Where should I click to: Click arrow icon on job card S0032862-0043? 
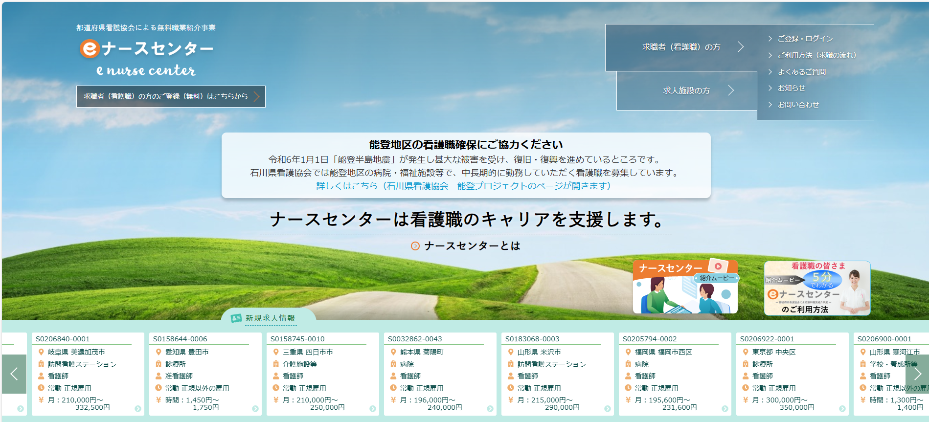click(x=490, y=409)
